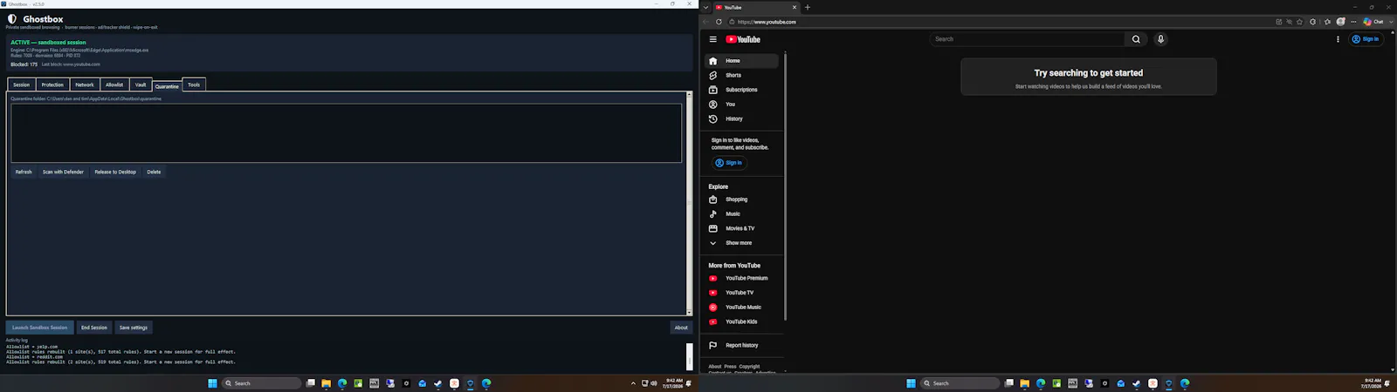Click the Edge address bar URL
Image resolution: width=1397 pixels, height=392 pixels.
pos(767,22)
